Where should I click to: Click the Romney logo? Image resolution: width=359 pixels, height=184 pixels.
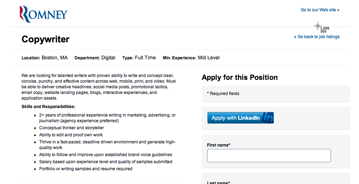[43, 14]
